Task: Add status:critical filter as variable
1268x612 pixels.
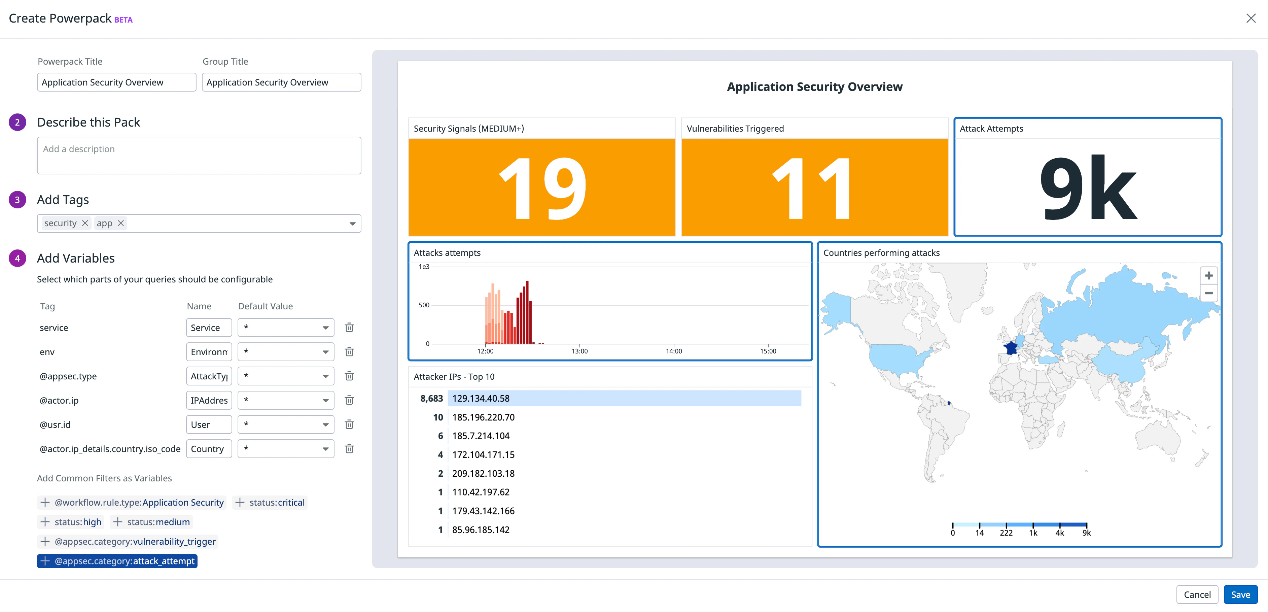Action: click(270, 502)
